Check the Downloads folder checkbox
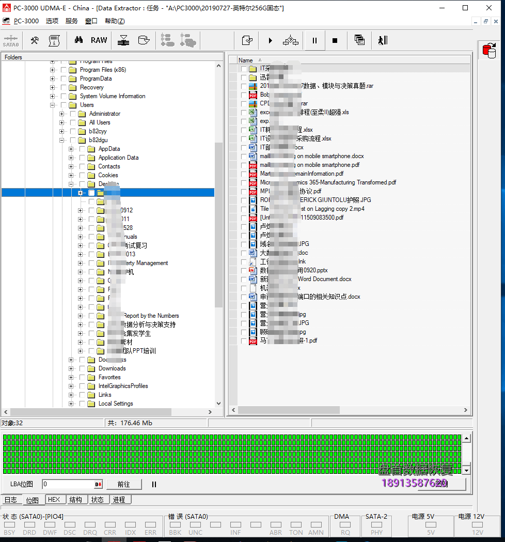505x542 pixels. click(x=82, y=368)
